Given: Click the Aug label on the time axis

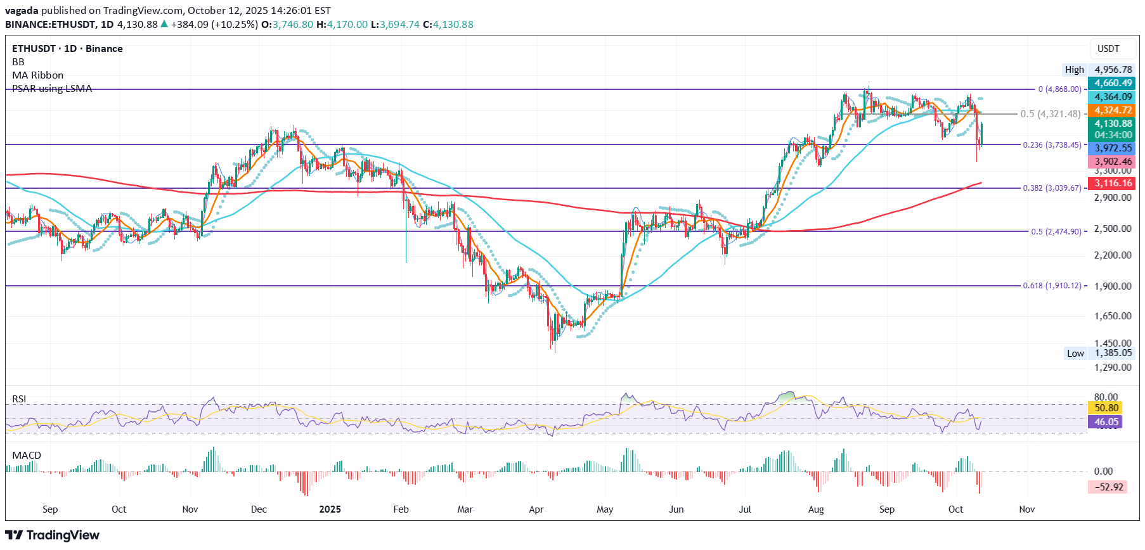Looking at the screenshot, I should [816, 509].
